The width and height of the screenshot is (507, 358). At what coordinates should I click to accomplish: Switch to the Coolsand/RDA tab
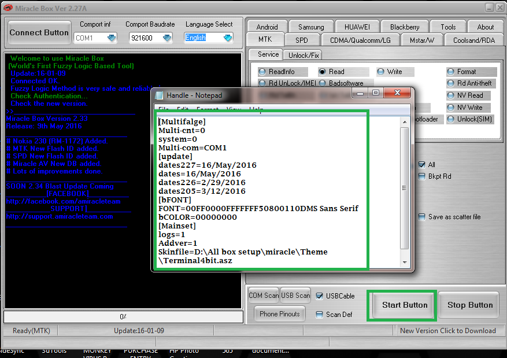tap(474, 40)
